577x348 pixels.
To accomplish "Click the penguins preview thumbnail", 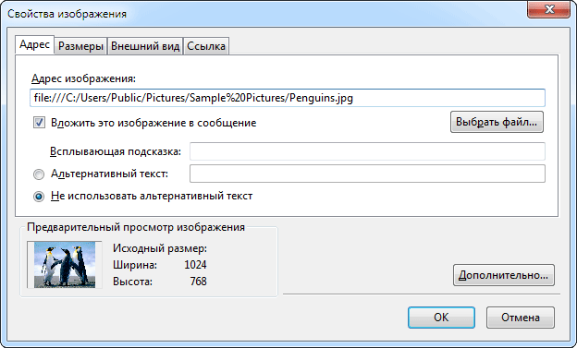I will point(65,265).
